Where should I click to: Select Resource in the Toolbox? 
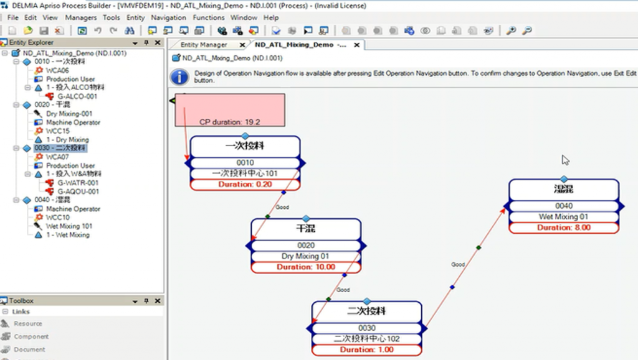click(28, 324)
